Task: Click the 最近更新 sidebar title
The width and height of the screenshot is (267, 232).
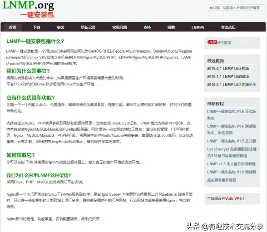Action: pos(215,61)
